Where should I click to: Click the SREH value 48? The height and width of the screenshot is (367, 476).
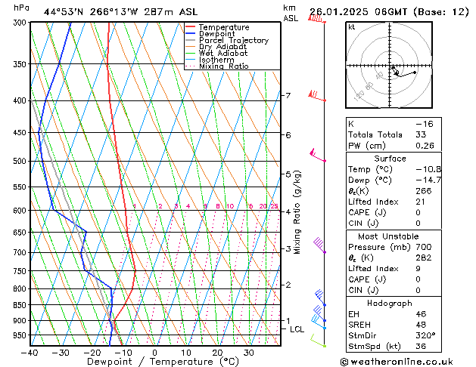(x=421, y=325)
